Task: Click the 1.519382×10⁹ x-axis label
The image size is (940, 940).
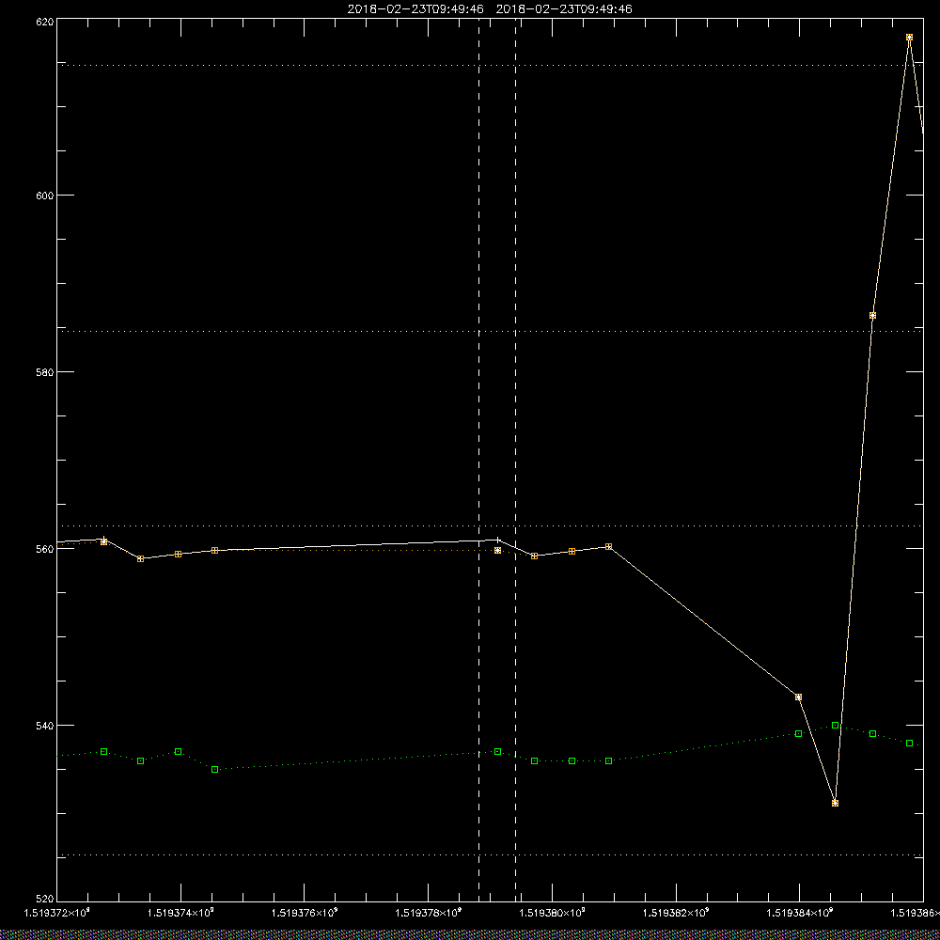Action: pos(676,913)
